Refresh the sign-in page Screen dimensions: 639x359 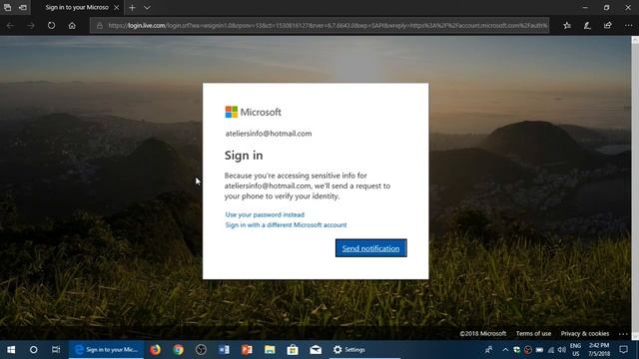[x=51, y=25]
